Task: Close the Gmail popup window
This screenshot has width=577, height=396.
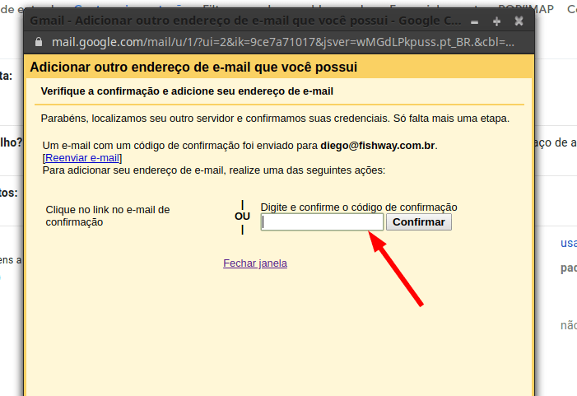Action: pyautogui.click(x=519, y=21)
